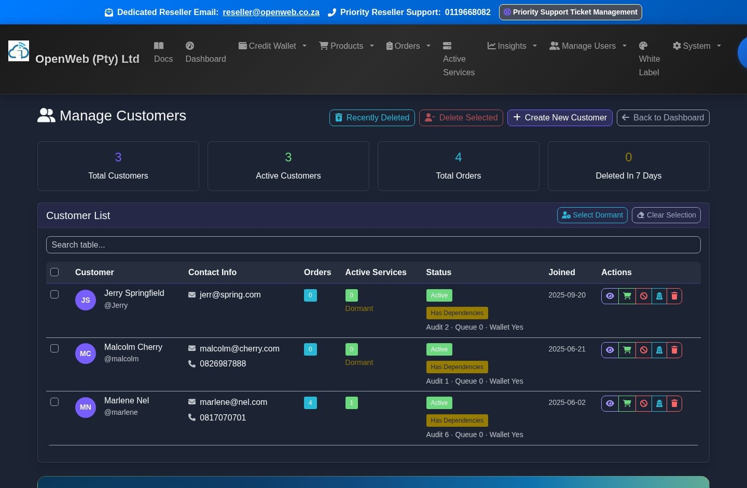Sort table by Active Services header
Screen dimensions: 747x488
point(376,272)
